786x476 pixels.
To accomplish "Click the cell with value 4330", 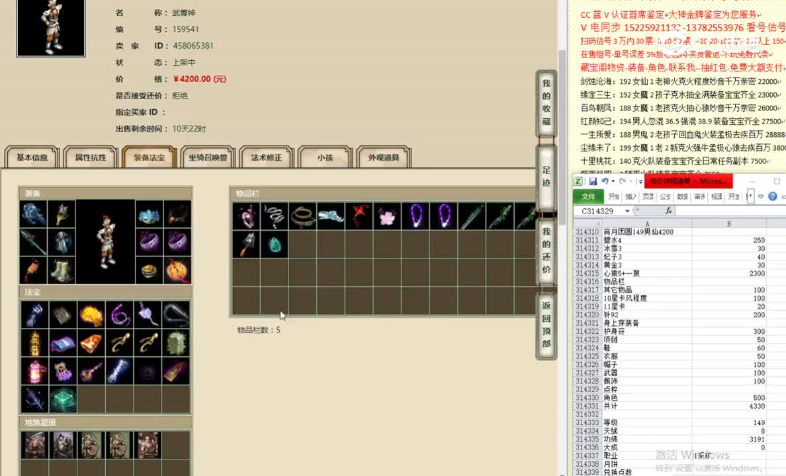I will pos(729,406).
